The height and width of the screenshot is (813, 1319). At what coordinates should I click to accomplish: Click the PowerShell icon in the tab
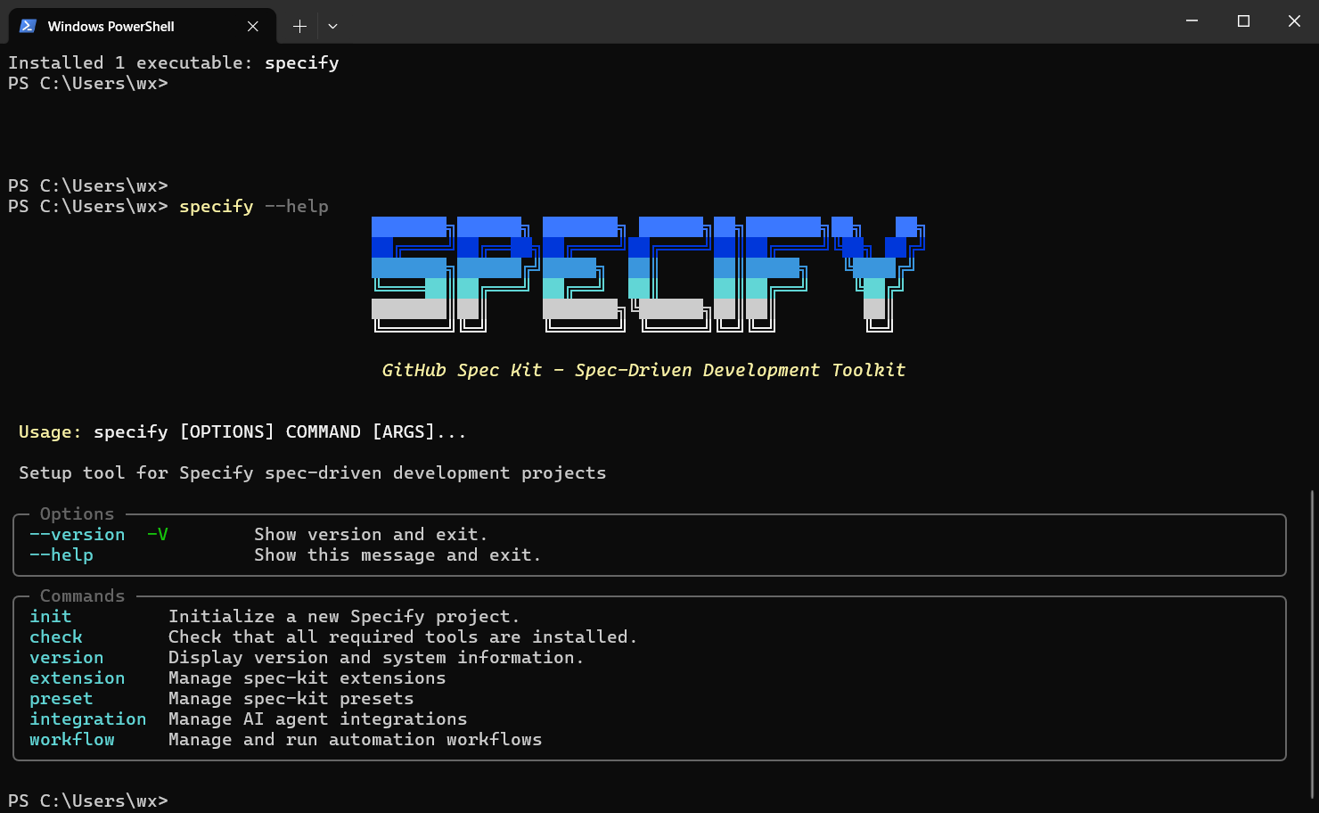tap(28, 26)
